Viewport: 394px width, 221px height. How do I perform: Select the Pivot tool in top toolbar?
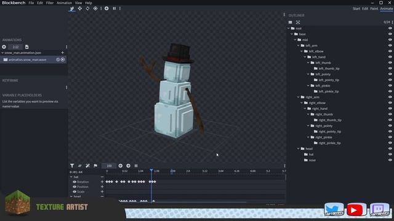95,9
